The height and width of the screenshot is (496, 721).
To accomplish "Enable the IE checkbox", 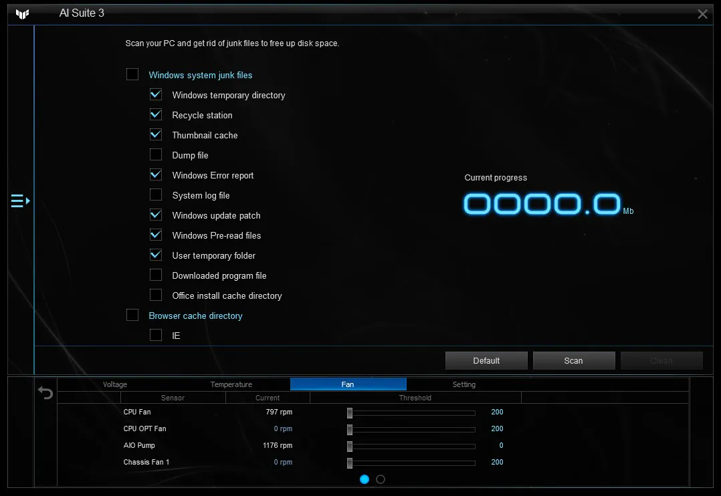I will (156, 335).
